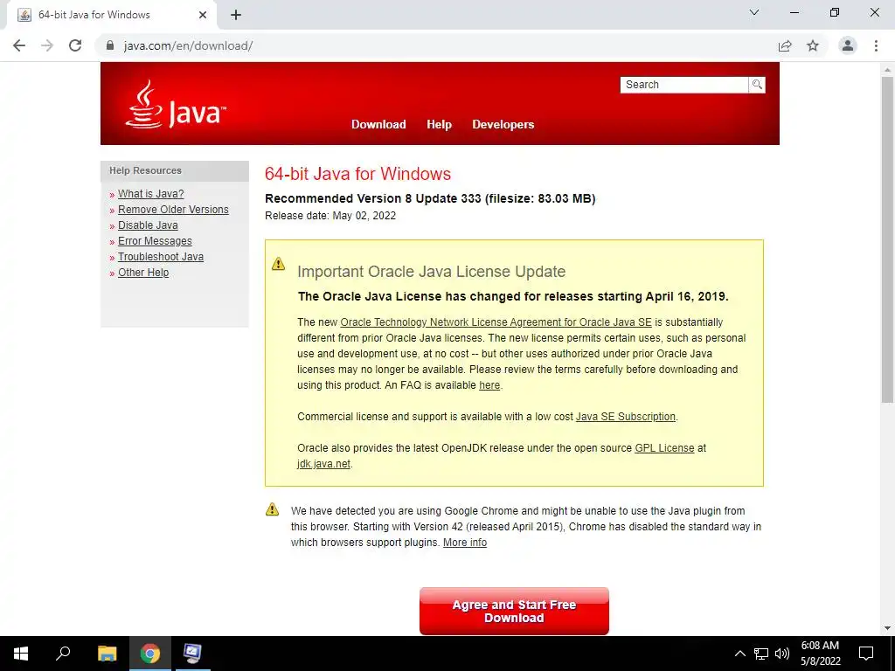Click warning icon in license update box
Viewport: 895px width, 671px height.
tap(278, 264)
